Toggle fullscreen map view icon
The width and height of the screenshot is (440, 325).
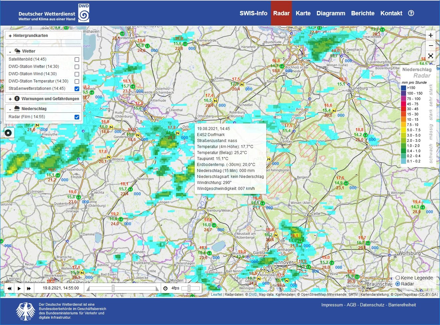tap(430, 56)
